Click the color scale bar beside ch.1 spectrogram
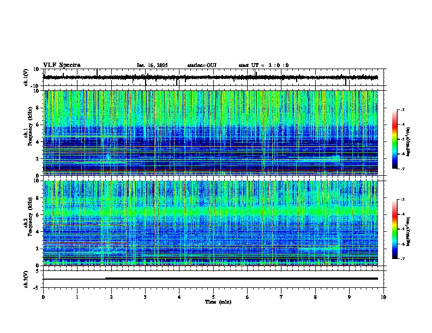This screenshot has height=333, width=432. pyautogui.click(x=395, y=139)
